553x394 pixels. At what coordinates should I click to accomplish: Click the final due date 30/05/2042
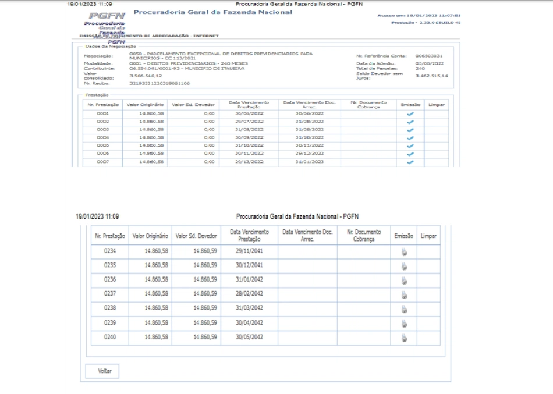tap(249, 337)
